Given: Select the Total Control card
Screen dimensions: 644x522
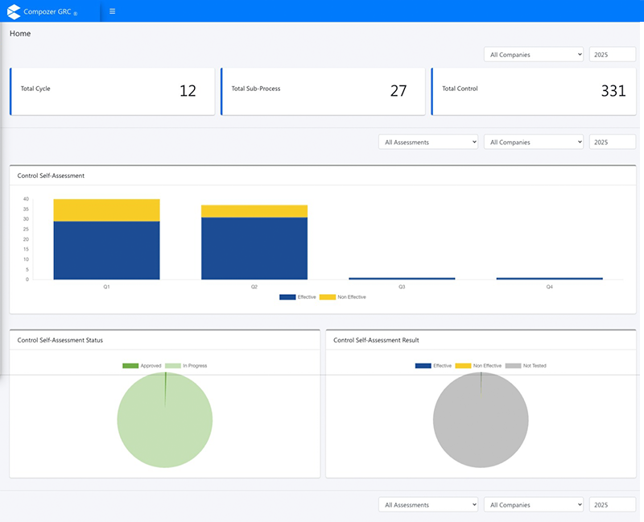Looking at the screenshot, I should click(x=533, y=91).
